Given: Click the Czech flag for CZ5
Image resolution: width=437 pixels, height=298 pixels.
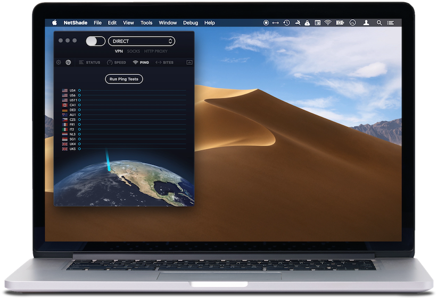Looking at the screenshot, I should click(64, 120).
